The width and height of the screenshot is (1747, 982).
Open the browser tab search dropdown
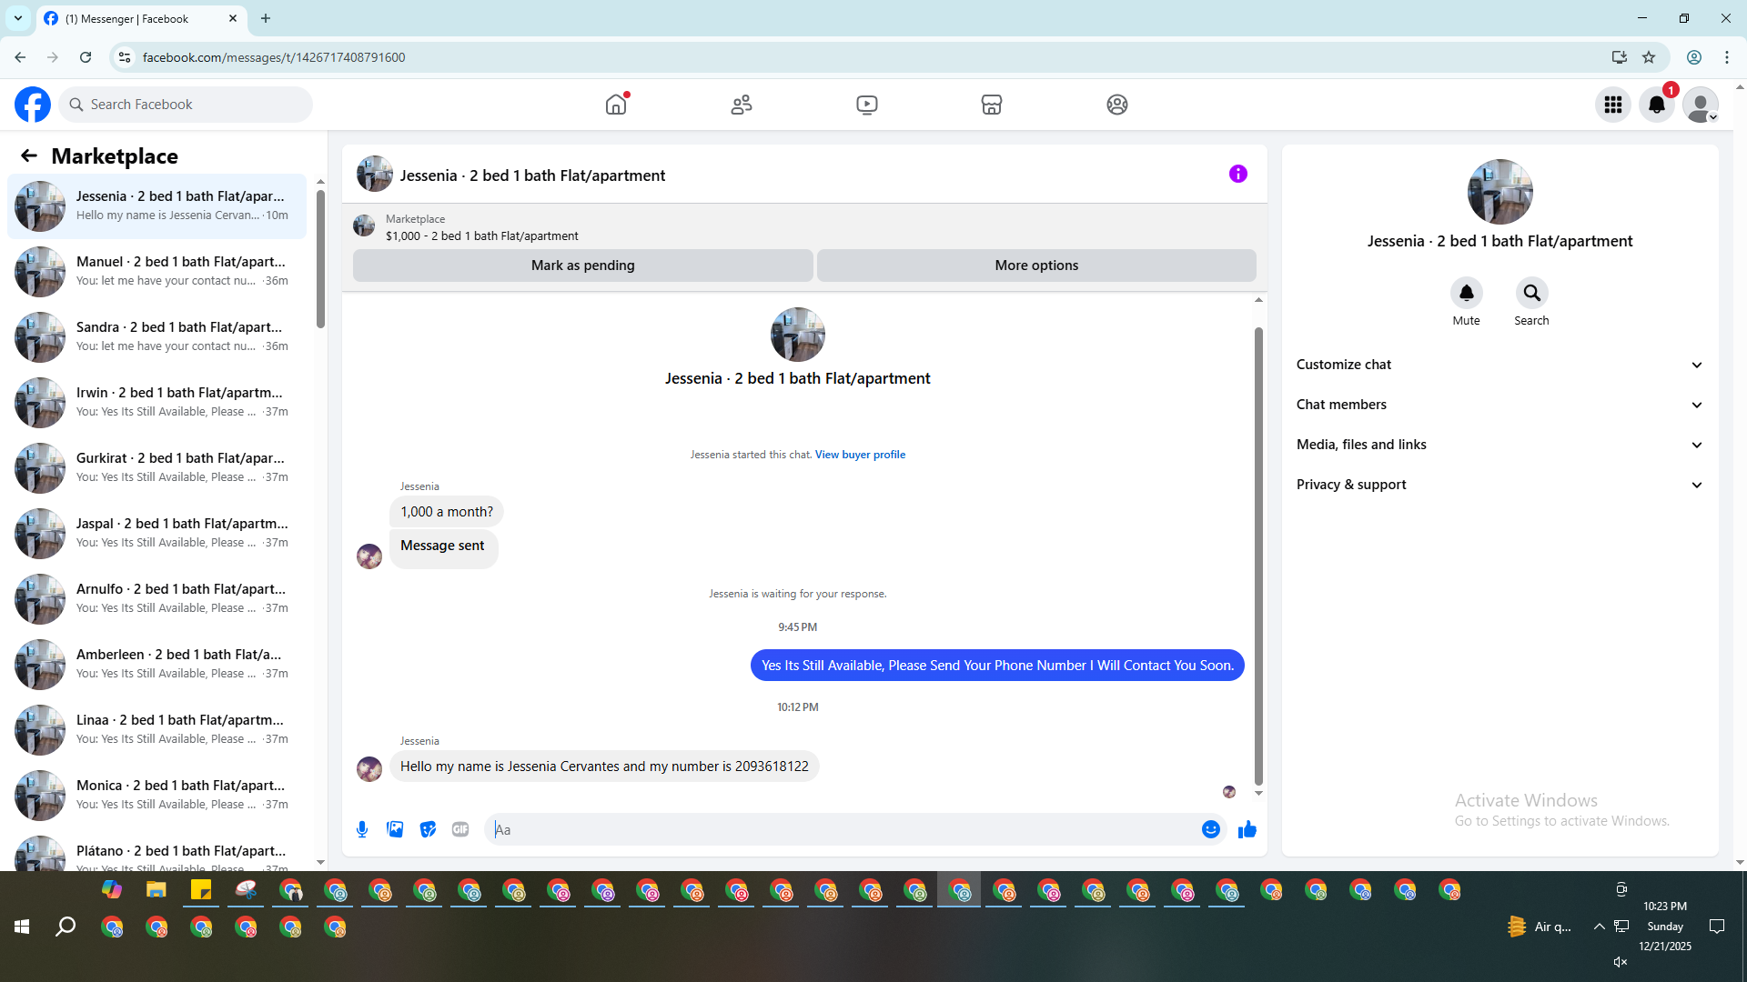pos(18,18)
